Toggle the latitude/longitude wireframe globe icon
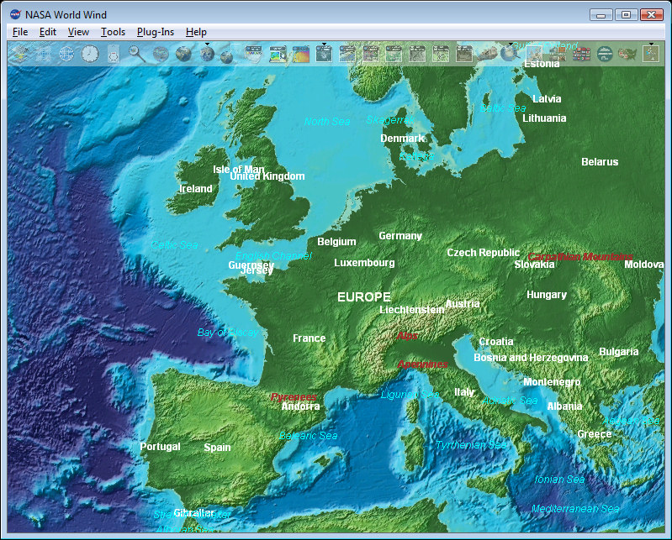Screen dimensions: 672x540 click(66, 54)
